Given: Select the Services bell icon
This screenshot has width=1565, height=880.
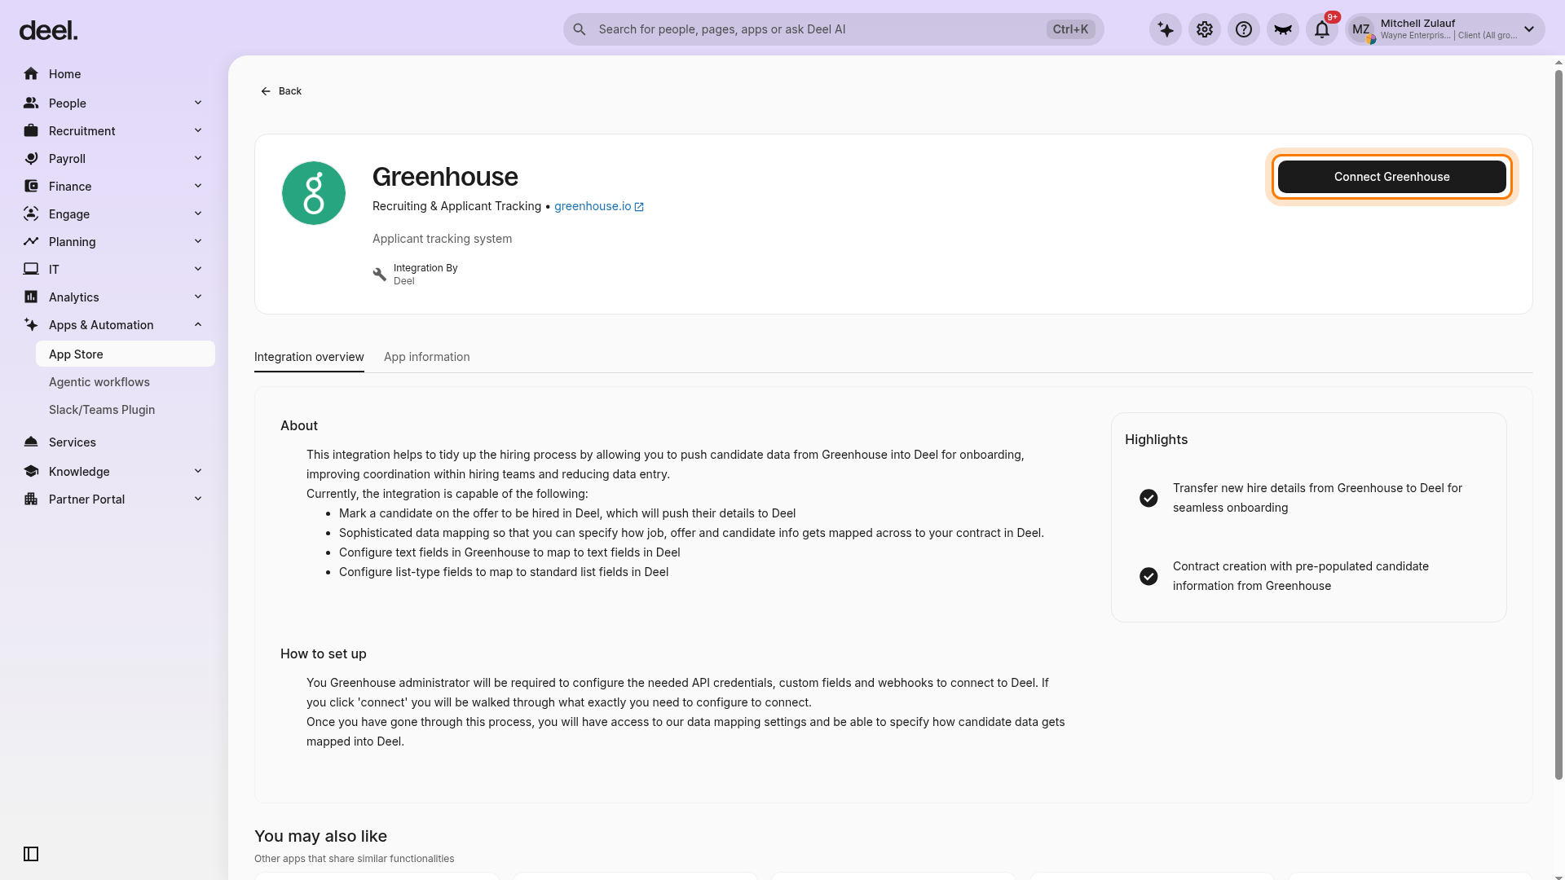Looking at the screenshot, I should tap(31, 442).
